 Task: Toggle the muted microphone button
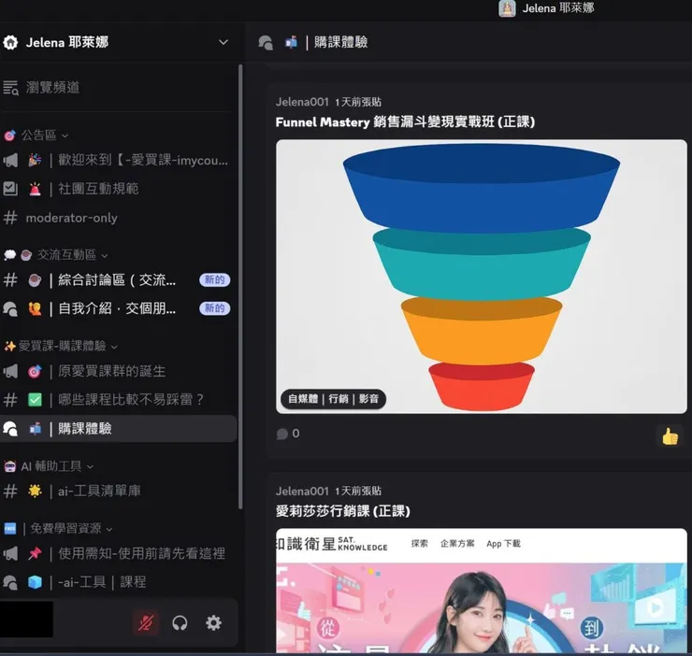coord(146,623)
